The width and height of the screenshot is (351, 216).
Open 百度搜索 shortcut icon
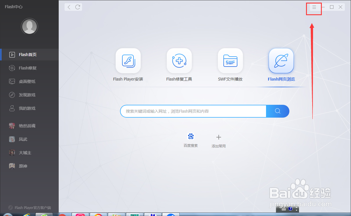pos(191,136)
